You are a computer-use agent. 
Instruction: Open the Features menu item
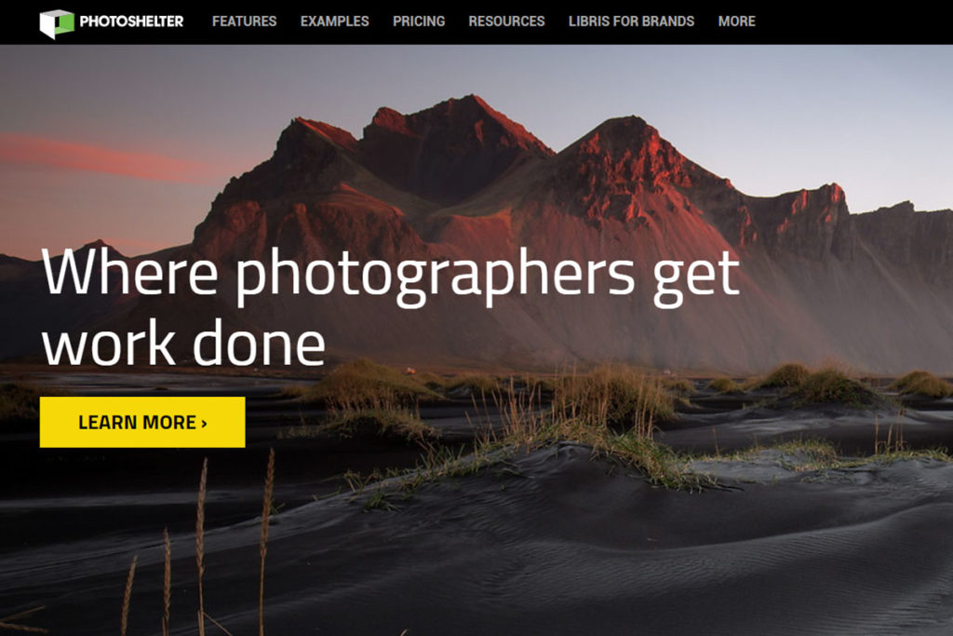coord(245,21)
